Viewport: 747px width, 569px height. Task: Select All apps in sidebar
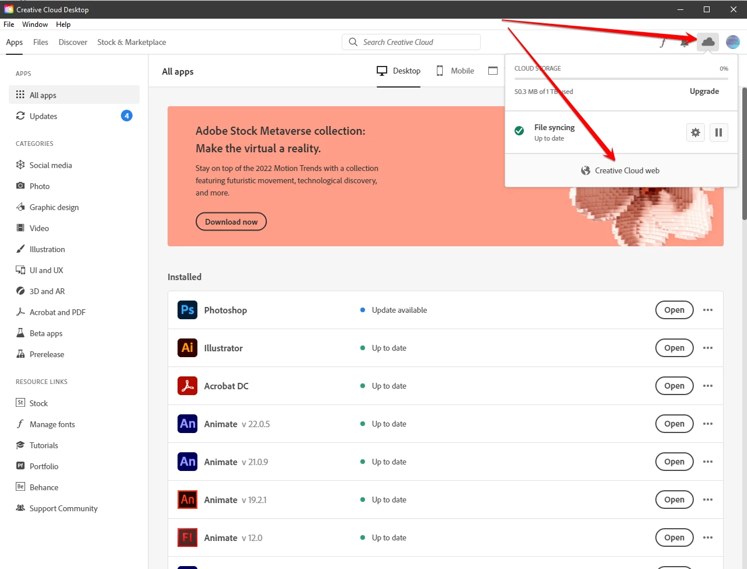[x=74, y=95]
